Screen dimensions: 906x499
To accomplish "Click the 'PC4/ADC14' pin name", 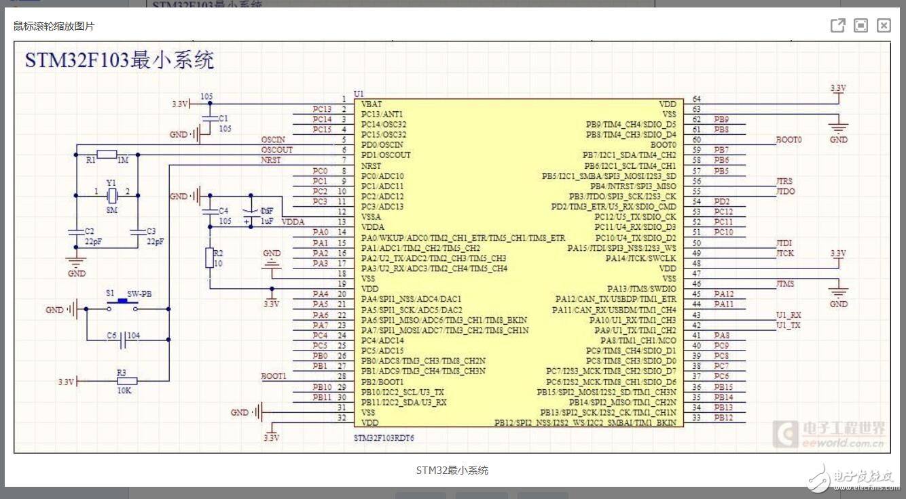I will click(x=382, y=340).
